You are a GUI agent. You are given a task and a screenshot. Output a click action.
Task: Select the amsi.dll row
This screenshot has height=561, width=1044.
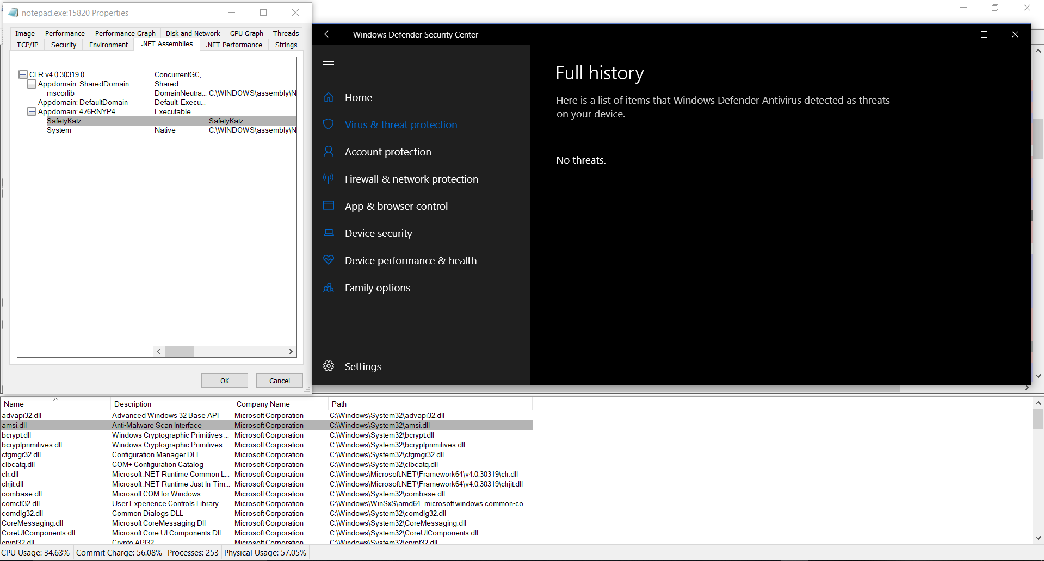click(x=267, y=425)
